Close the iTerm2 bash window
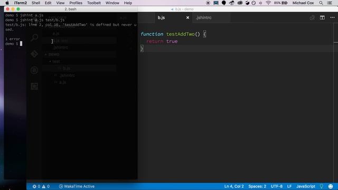 [8, 9]
